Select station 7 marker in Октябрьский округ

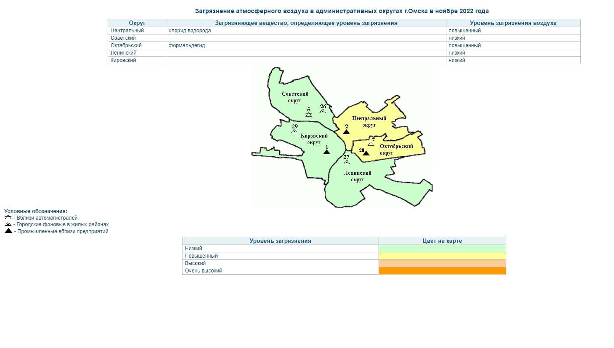(x=371, y=143)
